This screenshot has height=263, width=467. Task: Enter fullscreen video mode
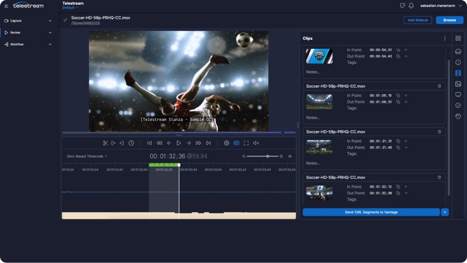(246, 143)
